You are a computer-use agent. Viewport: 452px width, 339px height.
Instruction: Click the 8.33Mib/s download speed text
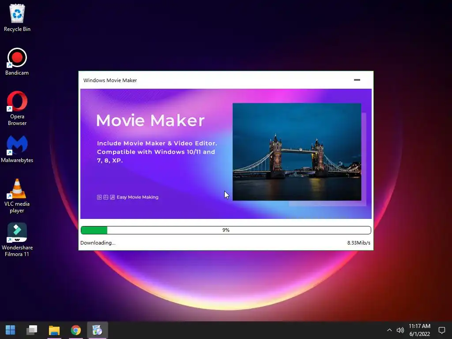[x=358, y=243]
